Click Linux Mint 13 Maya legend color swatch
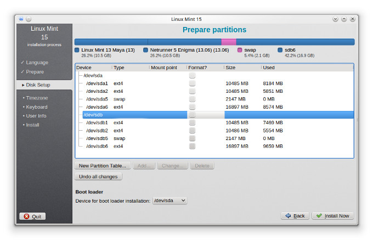Viewport: 373px width, 240px height. click(x=77, y=50)
